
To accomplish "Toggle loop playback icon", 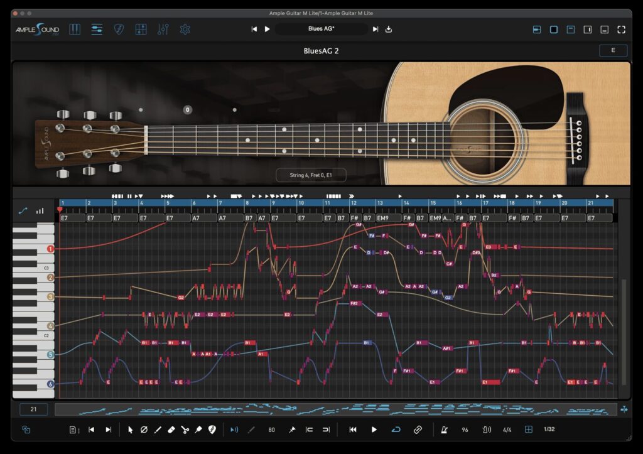I will coord(396,430).
